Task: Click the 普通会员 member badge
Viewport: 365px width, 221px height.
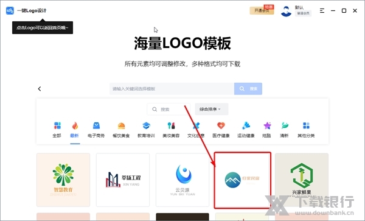Action: click(303, 13)
